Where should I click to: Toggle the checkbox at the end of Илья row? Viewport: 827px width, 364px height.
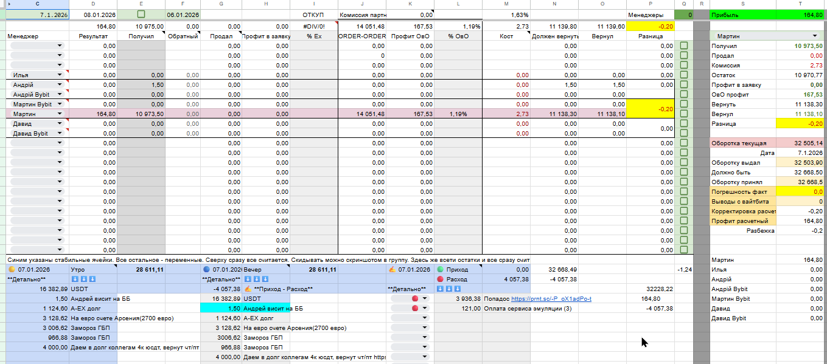click(x=684, y=75)
